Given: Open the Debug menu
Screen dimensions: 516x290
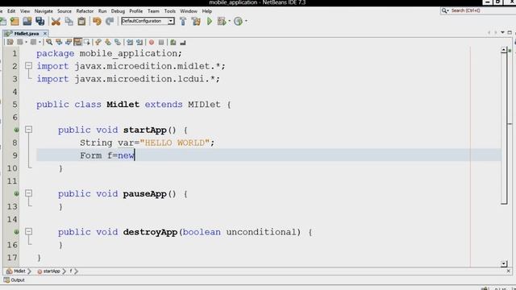Looking at the screenshot, I should click(x=118, y=11).
